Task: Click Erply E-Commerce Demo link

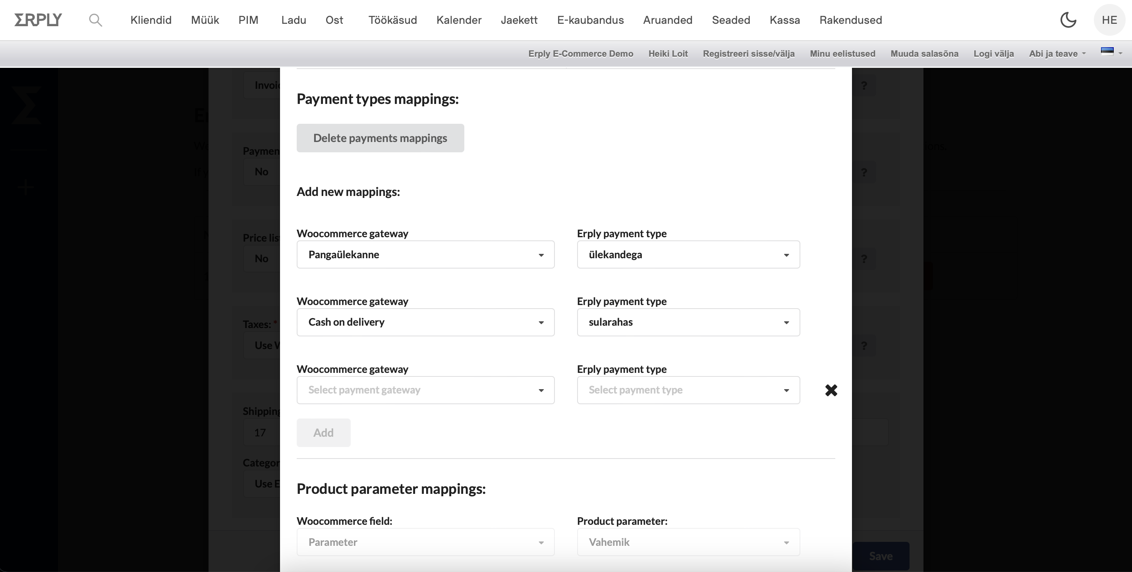Action: coord(581,54)
